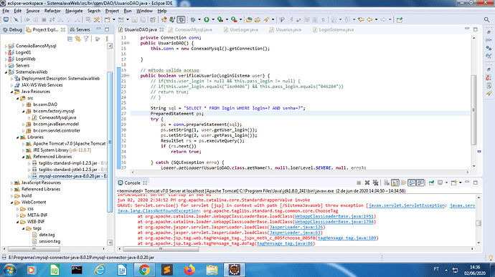495x277 pixels.
Task: Toggle Scroll Lock in Console toolbar
Action: click(395, 183)
